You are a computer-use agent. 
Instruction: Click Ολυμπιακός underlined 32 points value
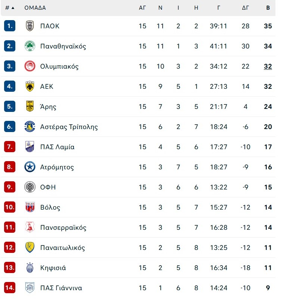pyautogui.click(x=268, y=66)
